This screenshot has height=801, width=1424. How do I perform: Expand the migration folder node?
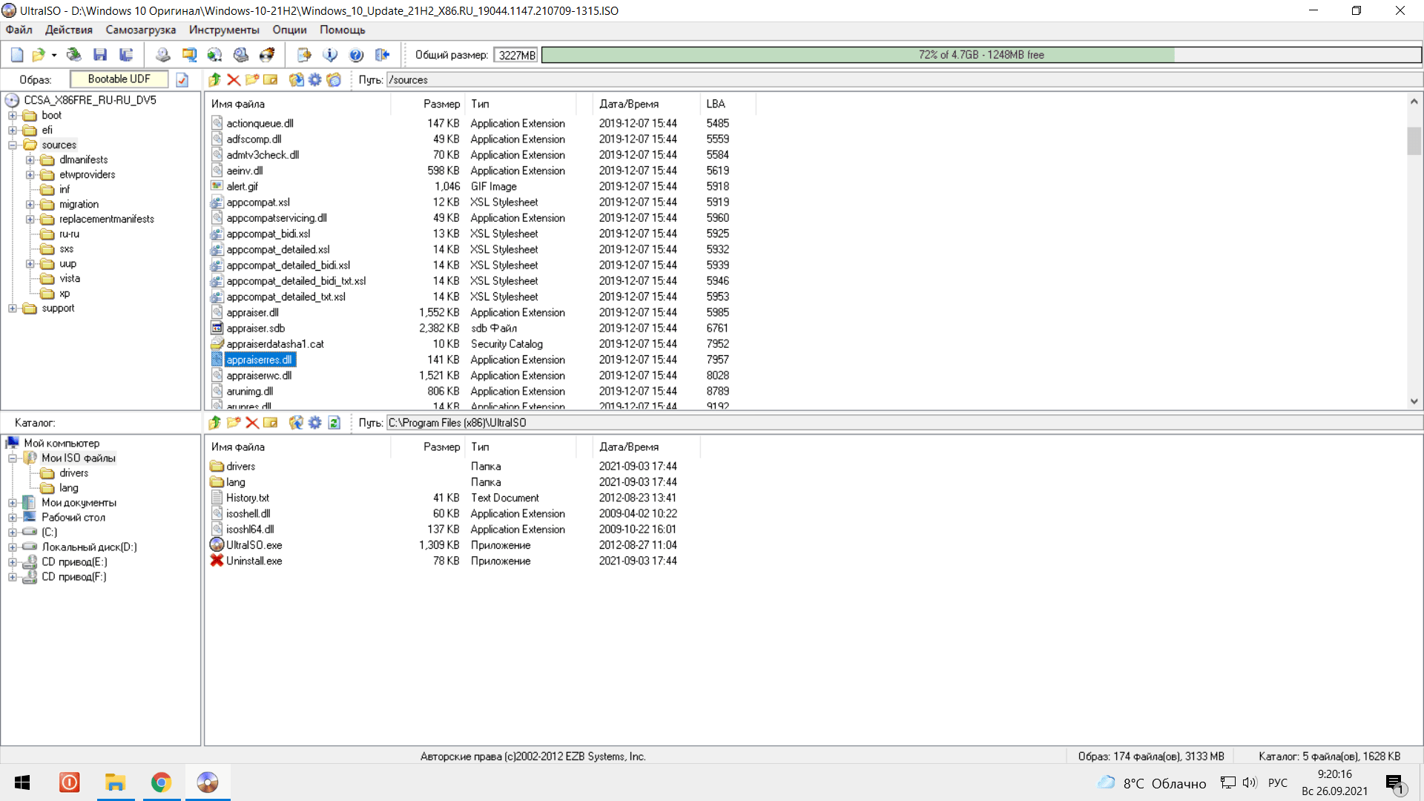[30, 205]
